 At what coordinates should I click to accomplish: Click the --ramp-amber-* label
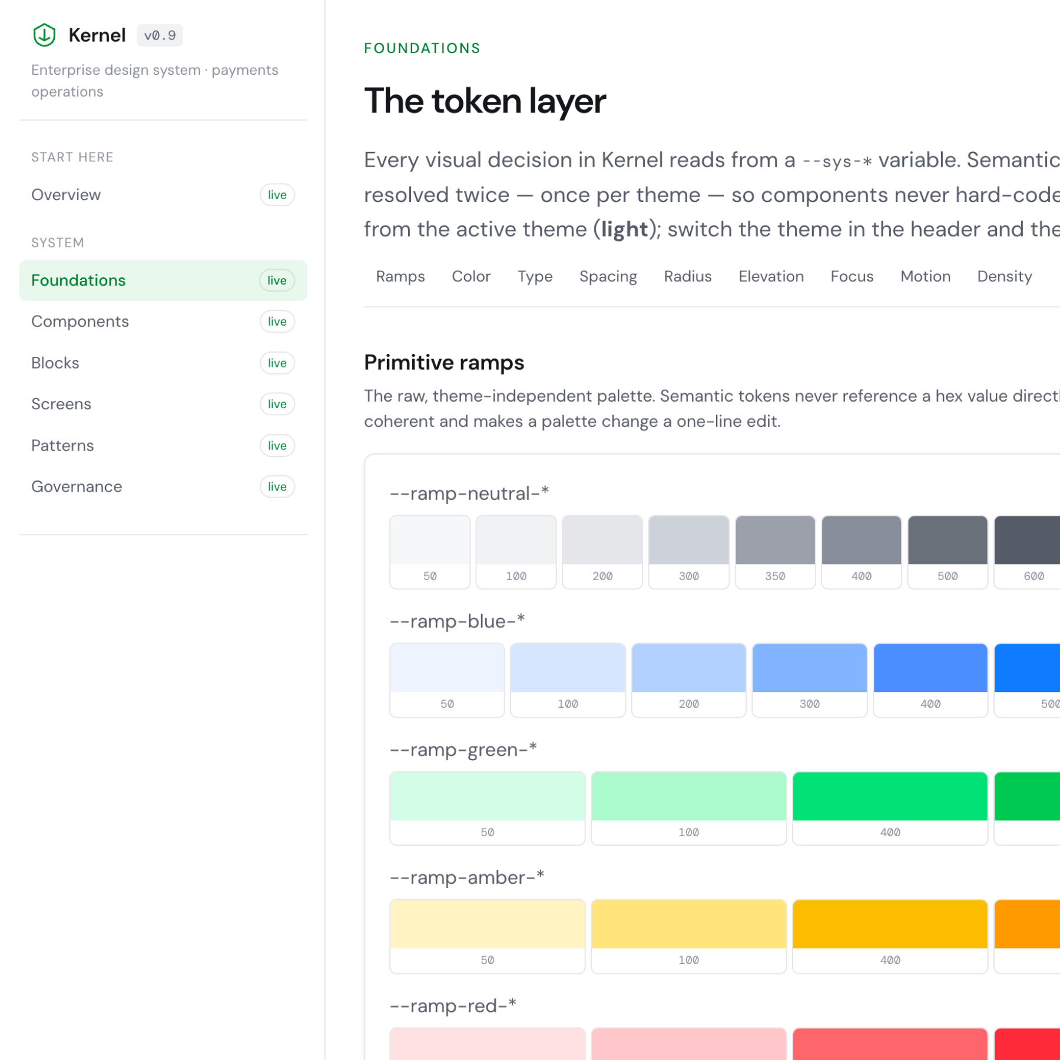(x=467, y=877)
